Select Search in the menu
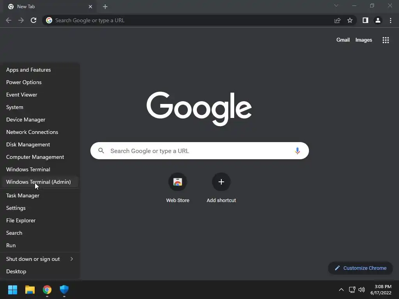This screenshot has width=399, height=299. tap(40, 233)
